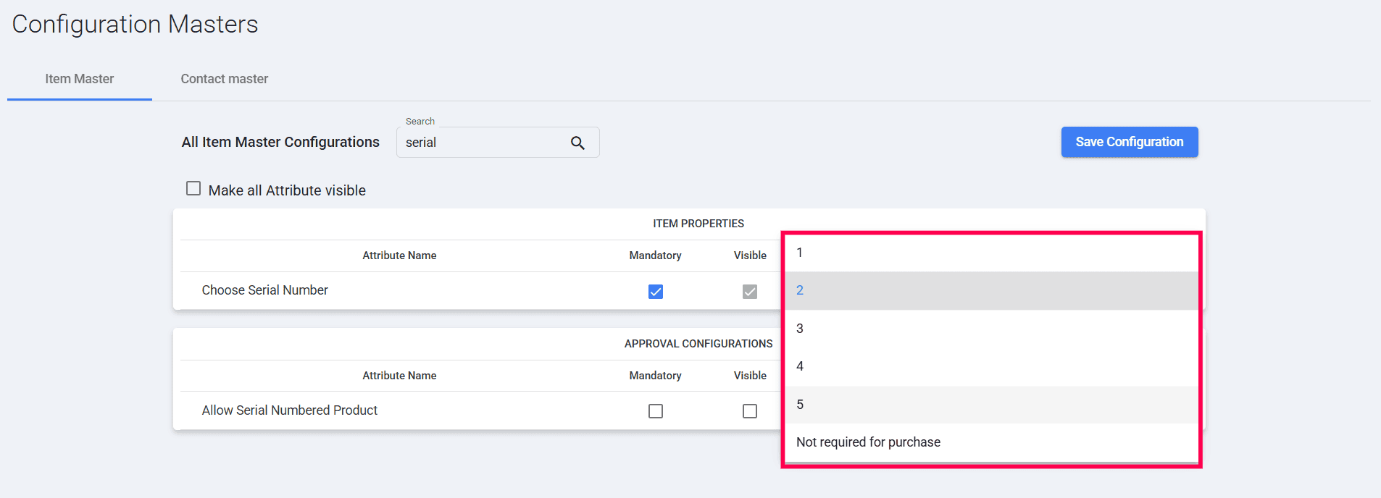This screenshot has width=1381, height=498.
Task: Uncheck Mandatory for Choose Serial Number
Action: point(656,292)
